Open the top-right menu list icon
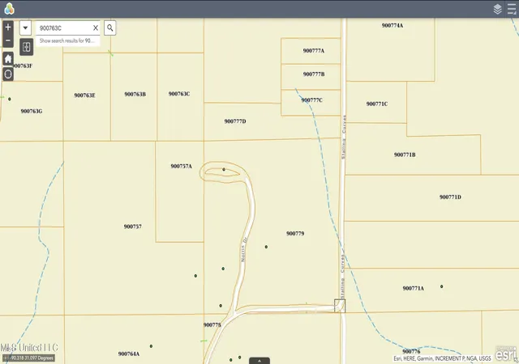The width and height of the screenshot is (519, 364). (512, 9)
